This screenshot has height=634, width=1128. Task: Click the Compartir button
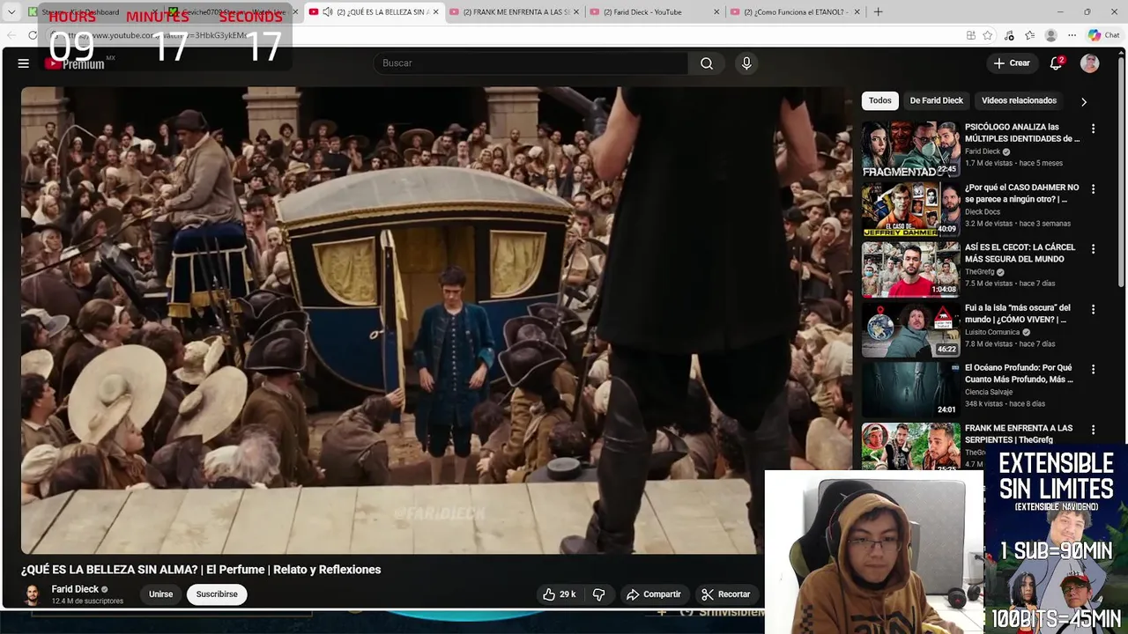(654, 594)
